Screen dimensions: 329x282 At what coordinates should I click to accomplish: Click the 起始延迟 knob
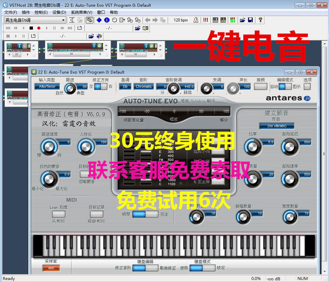(290, 147)
